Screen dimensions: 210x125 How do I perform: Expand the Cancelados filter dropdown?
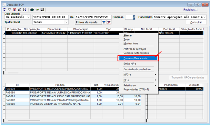pos(205,17)
